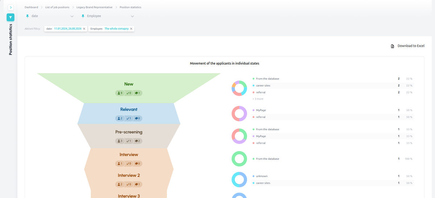The width and height of the screenshot is (435, 198).
Task: Click 'MyPage' in Pre-screening legend
Action: click(x=261, y=136)
